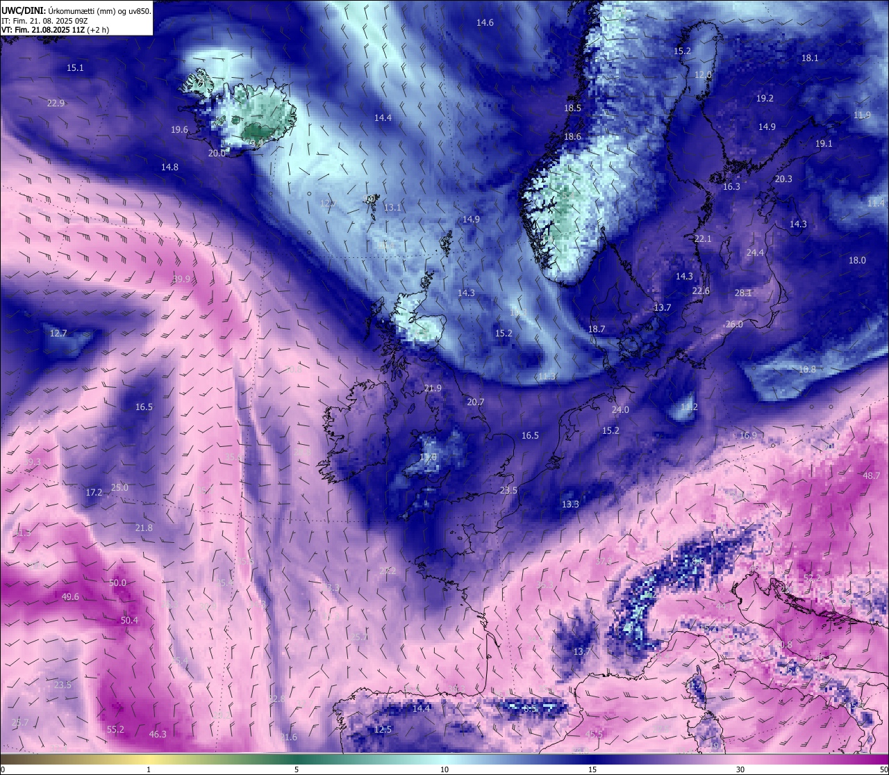
Task: Click the 24.4 value label
Action: point(755,253)
